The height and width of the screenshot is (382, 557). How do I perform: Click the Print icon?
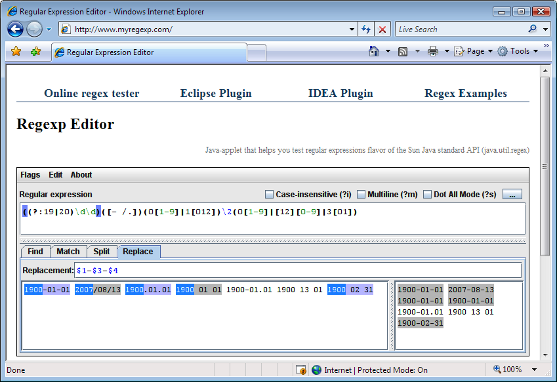[x=432, y=51]
